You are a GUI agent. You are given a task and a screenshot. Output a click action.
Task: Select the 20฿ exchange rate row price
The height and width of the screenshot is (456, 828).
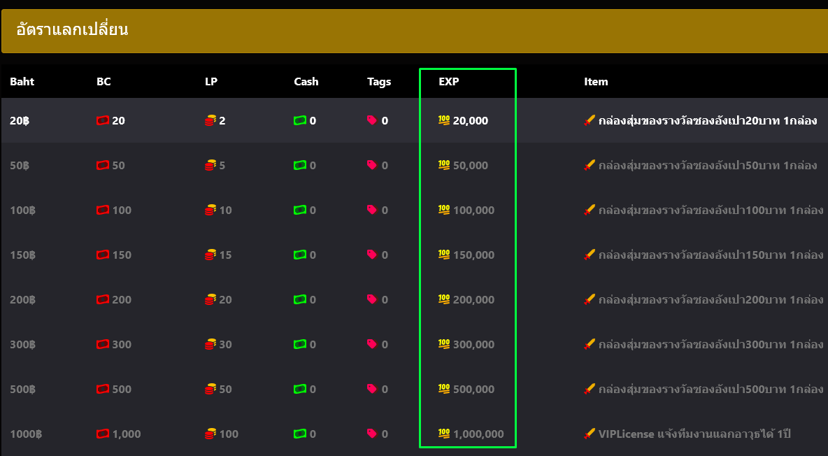click(20, 121)
